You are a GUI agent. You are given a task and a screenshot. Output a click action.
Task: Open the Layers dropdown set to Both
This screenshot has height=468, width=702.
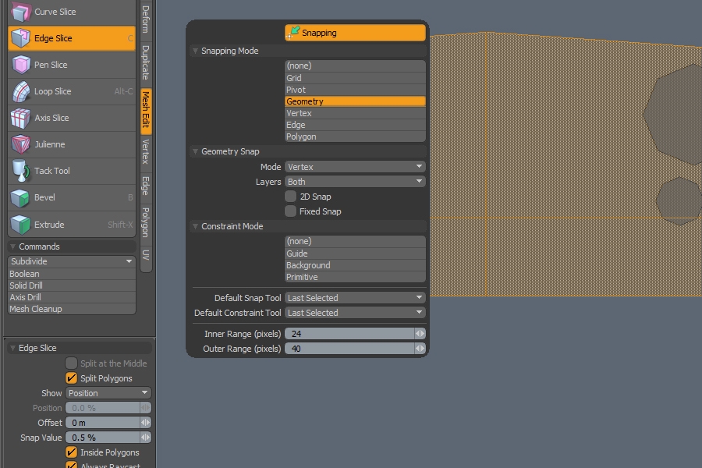pyautogui.click(x=355, y=182)
